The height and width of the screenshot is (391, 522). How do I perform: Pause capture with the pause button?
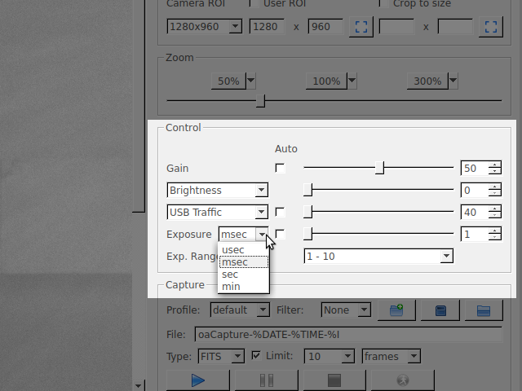tap(267, 380)
